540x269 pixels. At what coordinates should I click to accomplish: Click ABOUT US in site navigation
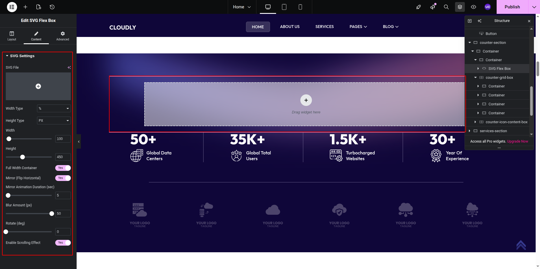click(290, 27)
